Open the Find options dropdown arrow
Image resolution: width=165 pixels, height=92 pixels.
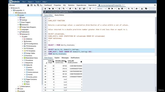(x=67, y=9)
